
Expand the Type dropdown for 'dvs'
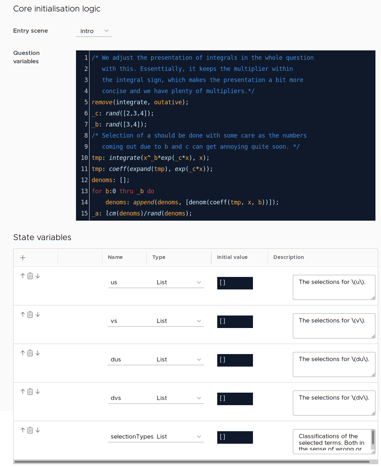[x=179, y=398]
